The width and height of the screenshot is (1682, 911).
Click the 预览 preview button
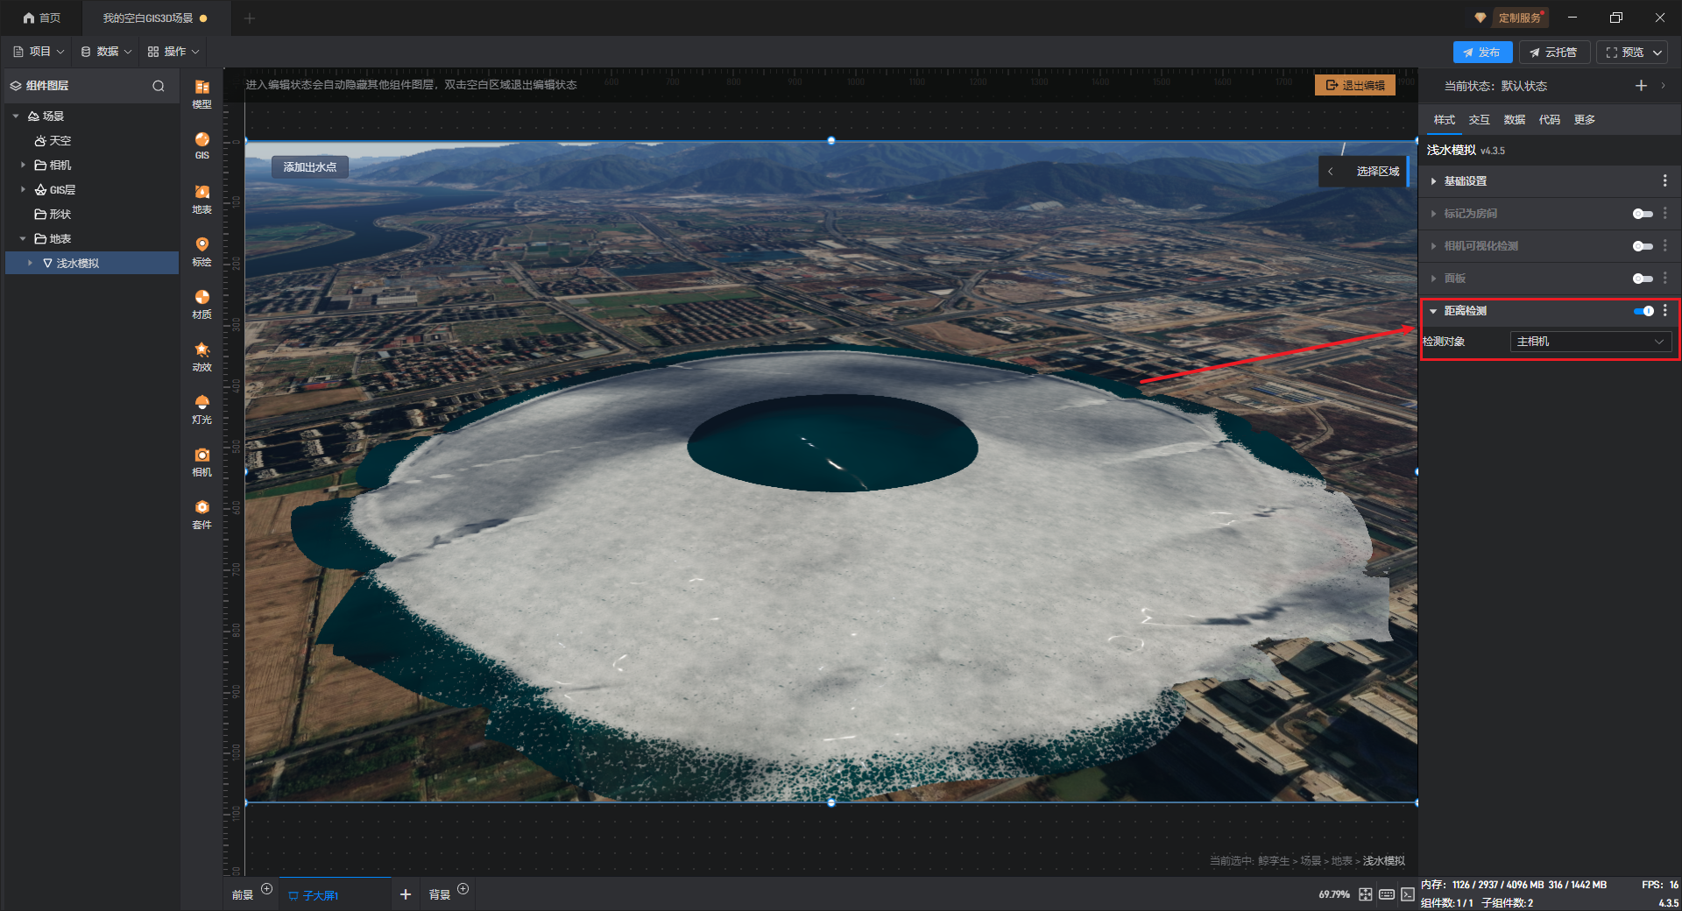[1624, 53]
